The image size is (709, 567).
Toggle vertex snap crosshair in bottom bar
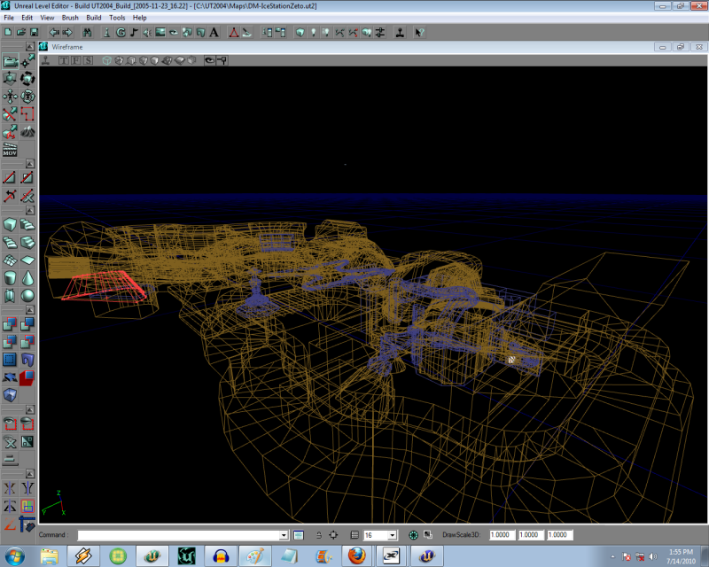pyautogui.click(x=333, y=535)
